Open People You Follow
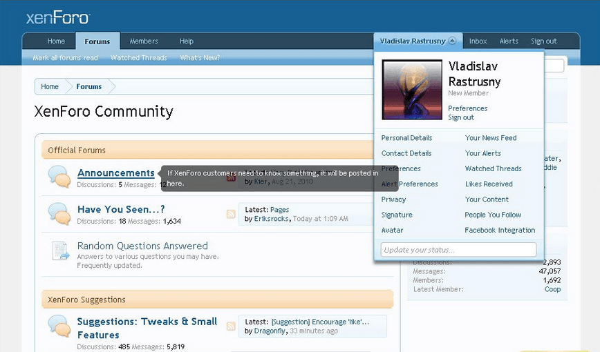Screen dimensions: 600x352 pos(493,215)
